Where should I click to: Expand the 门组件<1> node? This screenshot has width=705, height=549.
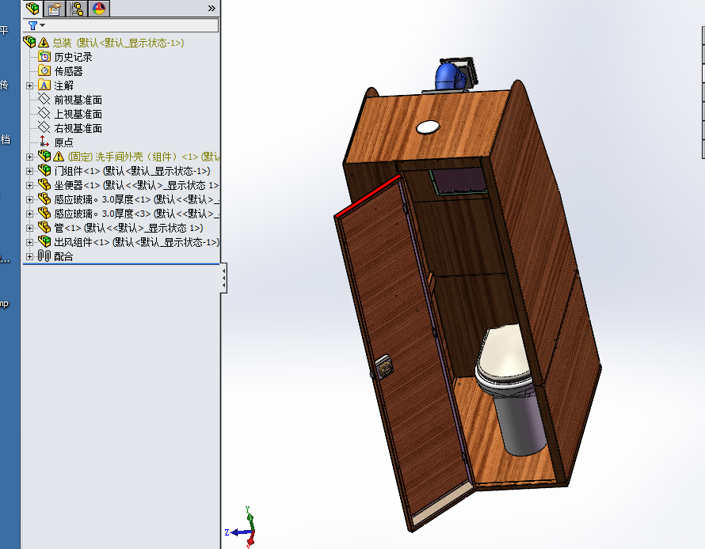(29, 171)
